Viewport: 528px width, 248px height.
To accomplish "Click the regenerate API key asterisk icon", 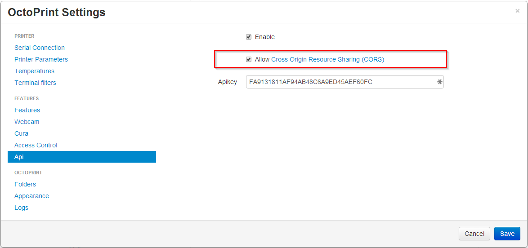I will tap(439, 82).
